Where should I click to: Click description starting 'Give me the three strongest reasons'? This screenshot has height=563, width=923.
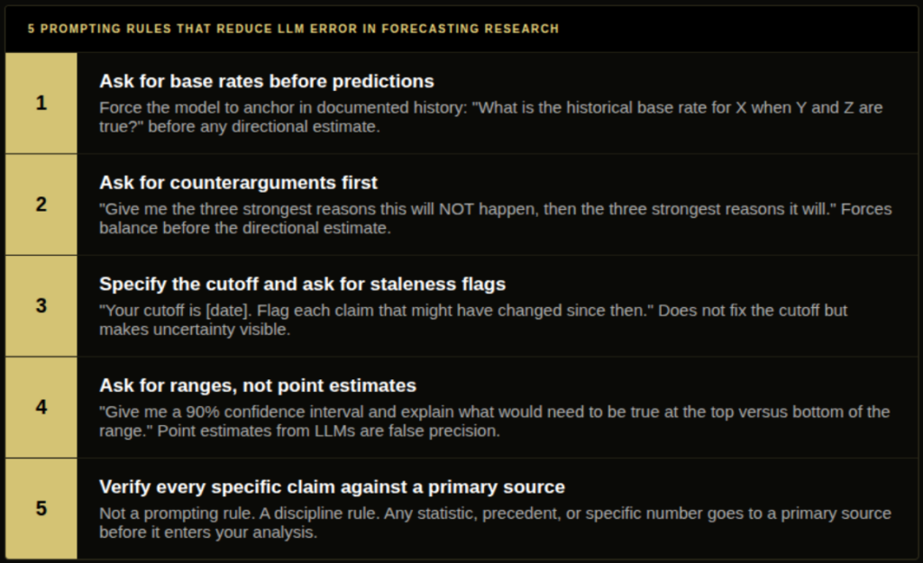[x=496, y=218]
